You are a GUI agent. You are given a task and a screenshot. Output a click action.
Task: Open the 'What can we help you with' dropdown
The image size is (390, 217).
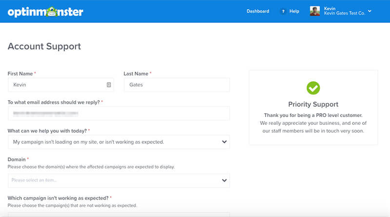click(x=119, y=142)
